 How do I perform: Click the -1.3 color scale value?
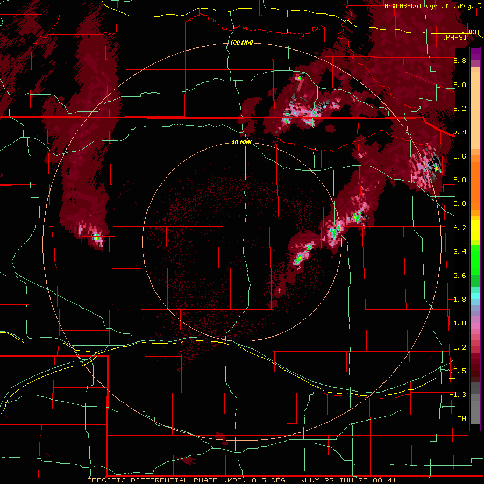click(x=458, y=395)
